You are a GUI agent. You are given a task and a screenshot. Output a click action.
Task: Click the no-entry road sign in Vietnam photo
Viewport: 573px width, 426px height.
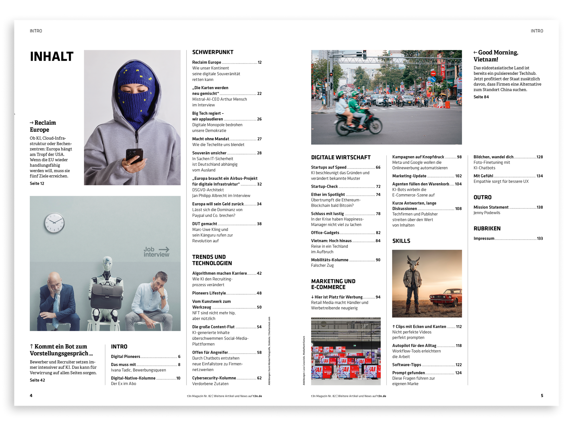pos(433,74)
